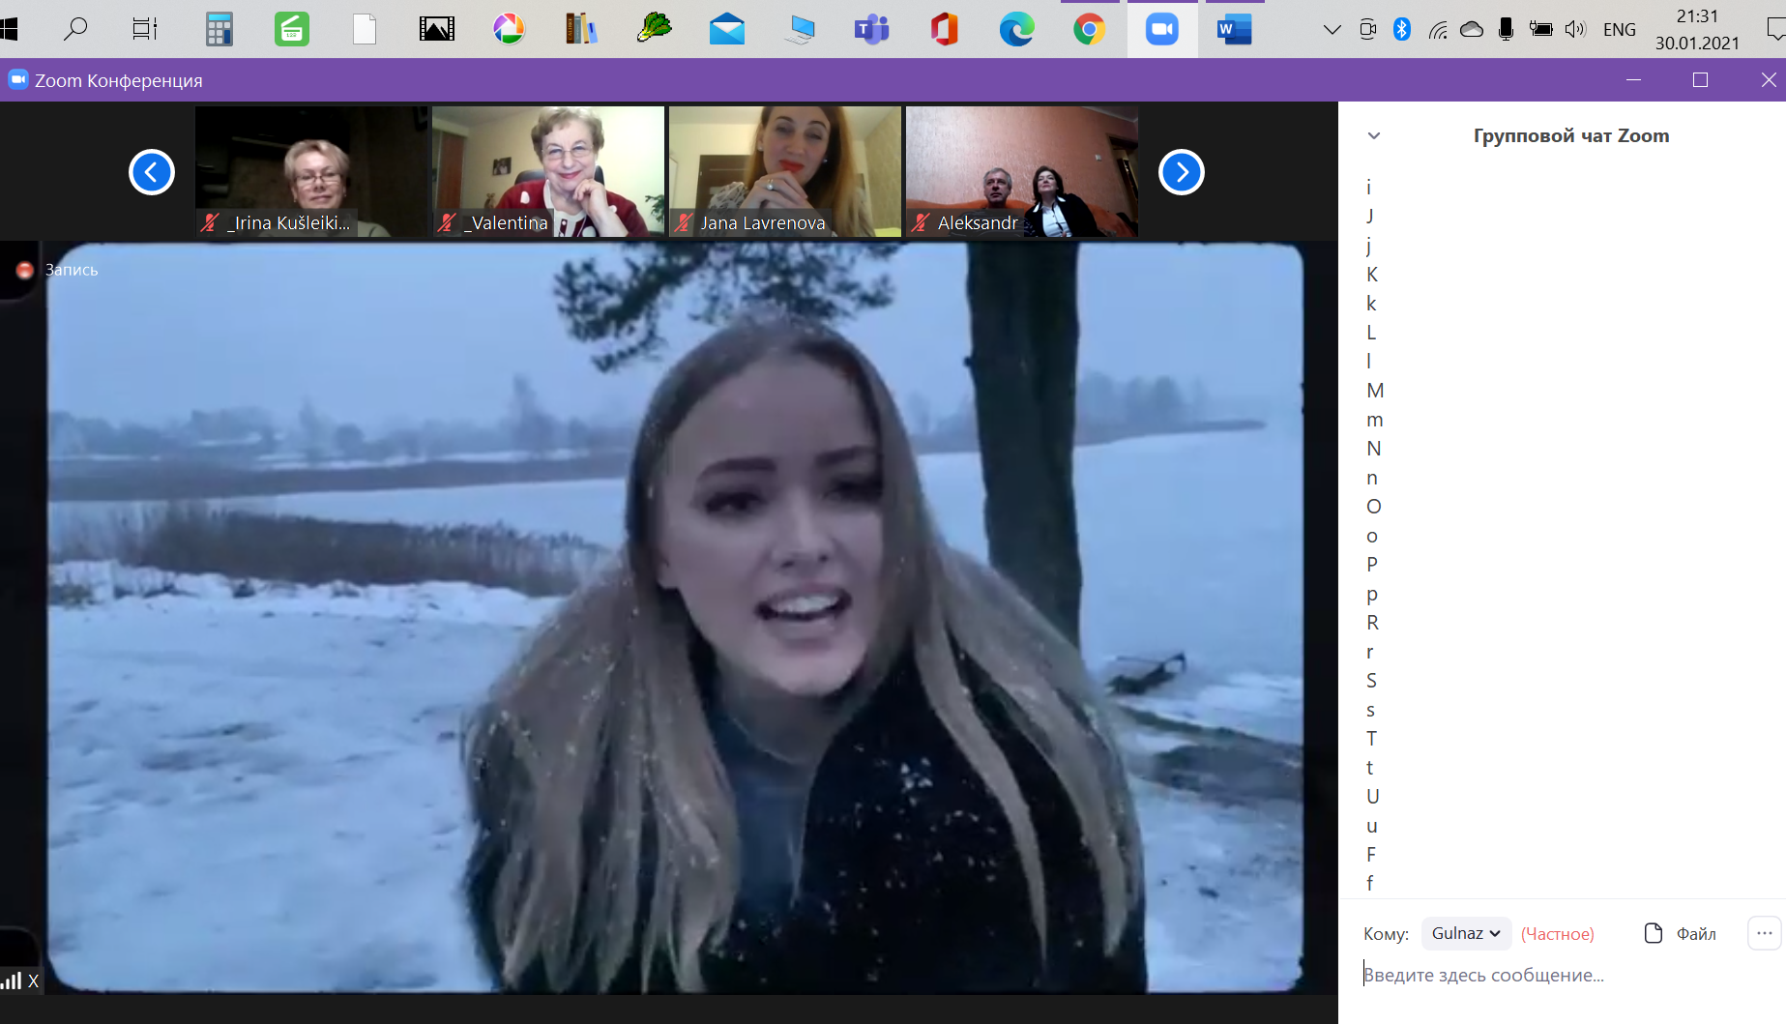Expand the hidden system tray icons
The width and height of the screenshot is (1786, 1024).
click(1332, 29)
